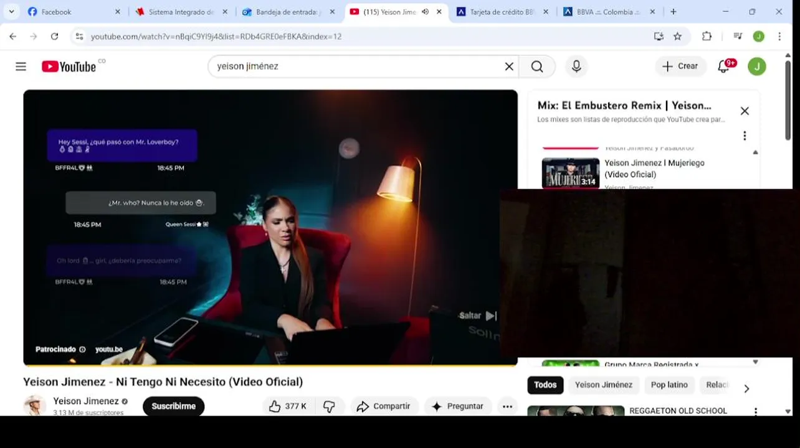Click the ad progress bar
800x448 pixels.
[x=270, y=365]
